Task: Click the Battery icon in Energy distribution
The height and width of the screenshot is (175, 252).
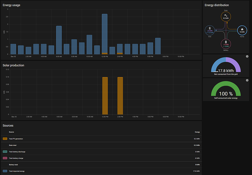Action: [226, 42]
